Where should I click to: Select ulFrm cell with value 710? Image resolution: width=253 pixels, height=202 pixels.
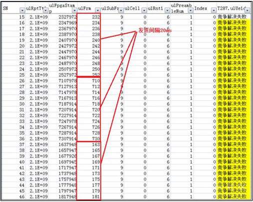96,81
